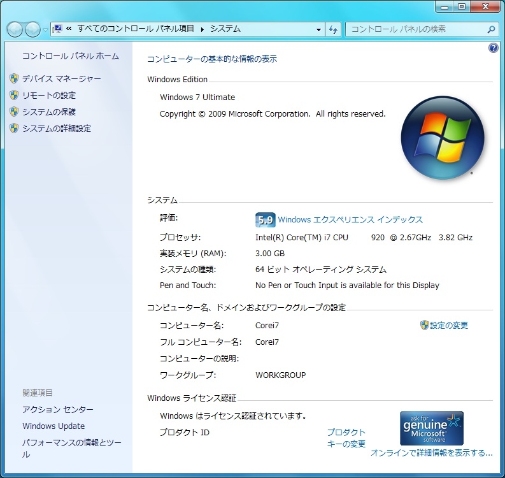Viewport: 505px width, 478px height.
Task: Click the System computer icon in address bar
Action: [x=57, y=29]
